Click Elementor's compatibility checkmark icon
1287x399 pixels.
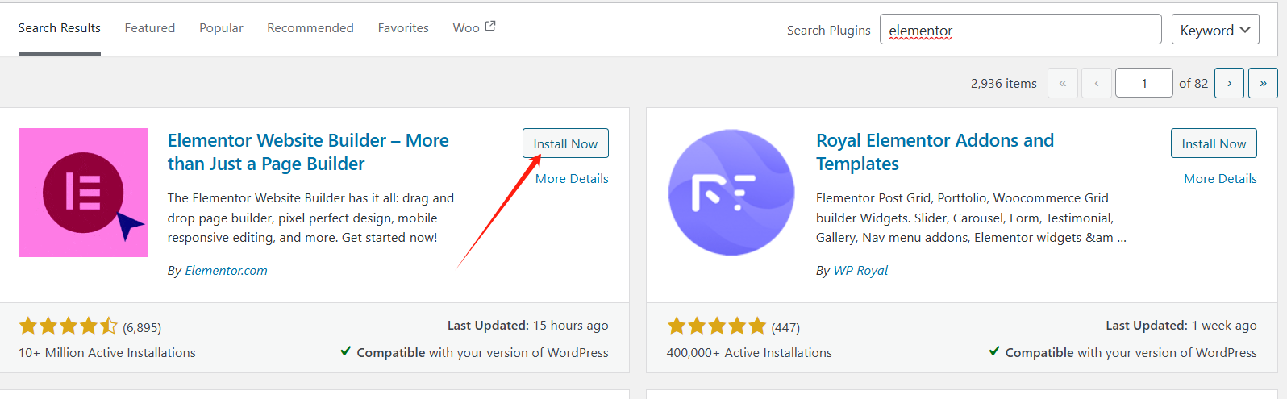(346, 351)
